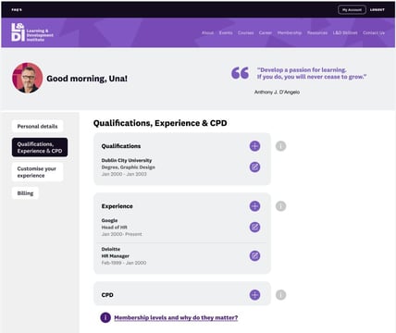Screen dimensions: 396x333
Task: Edit the Google Head of HR experience
Action: pos(254,228)
